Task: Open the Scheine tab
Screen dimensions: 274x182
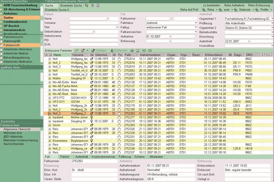Action: [x=140, y=157]
